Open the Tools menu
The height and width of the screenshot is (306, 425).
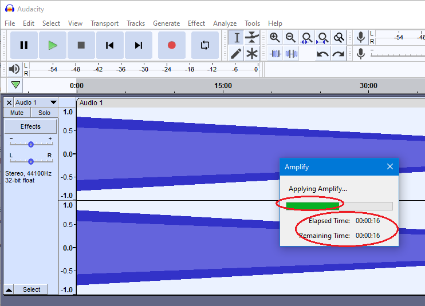(252, 23)
